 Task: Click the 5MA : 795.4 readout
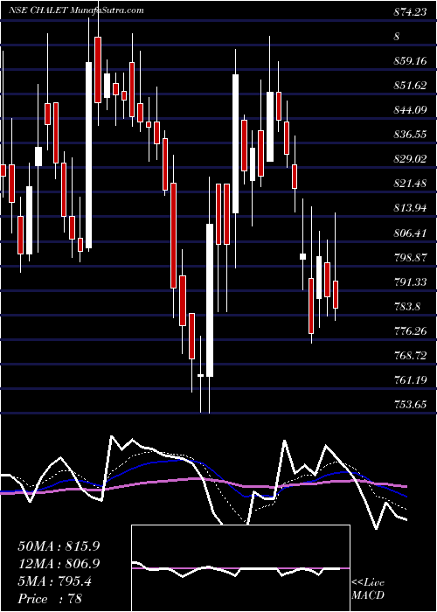coord(54,581)
